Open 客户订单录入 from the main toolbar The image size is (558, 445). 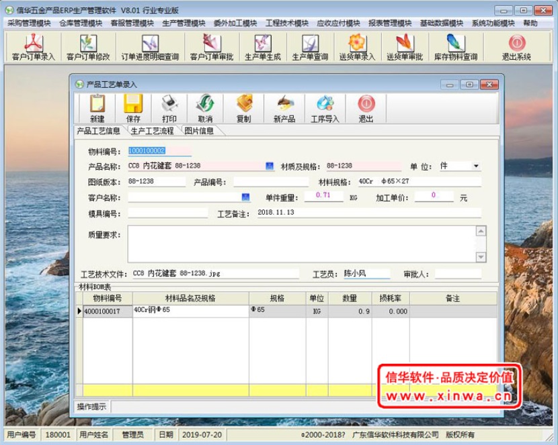[34, 47]
